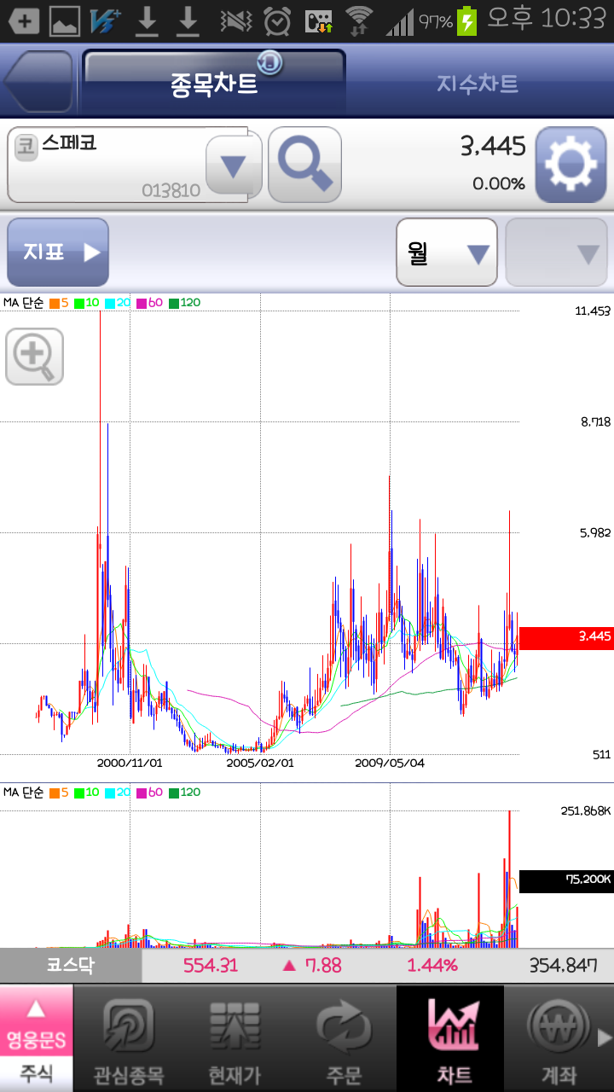Image resolution: width=614 pixels, height=1092 pixels.
Task: Open the stock selection dropdown arrow
Action: (x=234, y=166)
